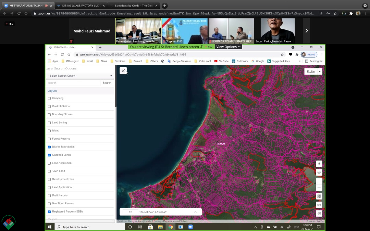This screenshot has width=370, height=231.
Task: Toggle Land Zoning layer checkbox
Action: coord(49,123)
